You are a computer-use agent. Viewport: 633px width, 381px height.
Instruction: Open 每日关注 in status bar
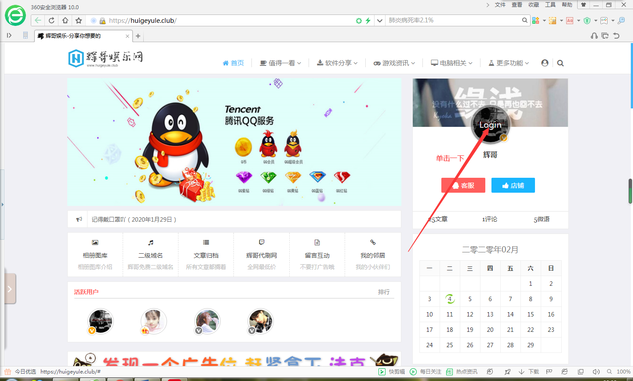(x=426, y=372)
